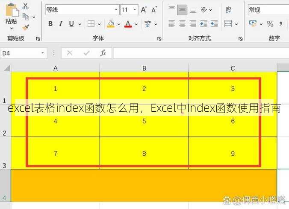Apply Percent Style icon
Viewport: 289px width, 209px height.
tap(270, 24)
